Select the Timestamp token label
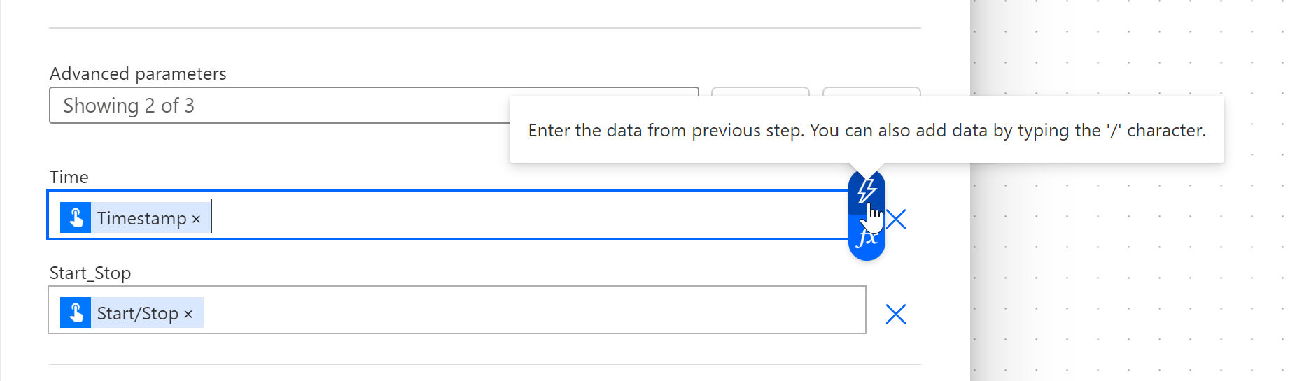 (141, 218)
